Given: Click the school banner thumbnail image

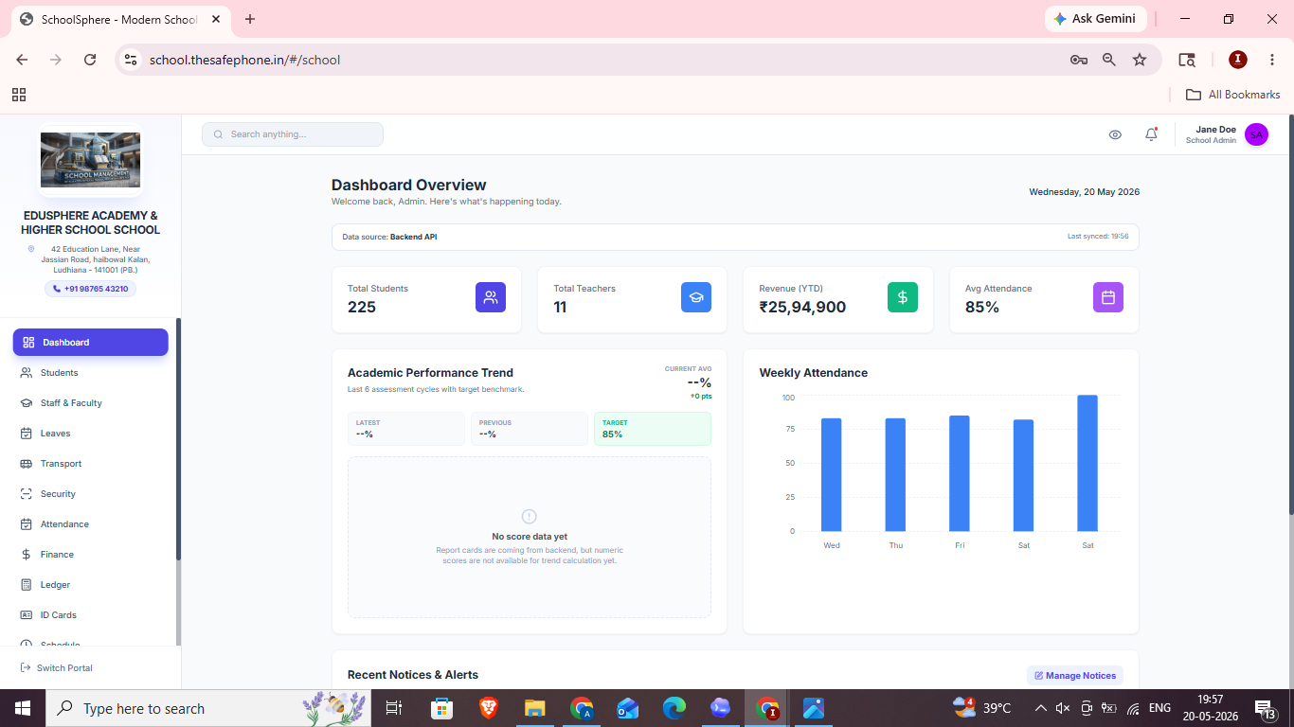Looking at the screenshot, I should 90,160.
